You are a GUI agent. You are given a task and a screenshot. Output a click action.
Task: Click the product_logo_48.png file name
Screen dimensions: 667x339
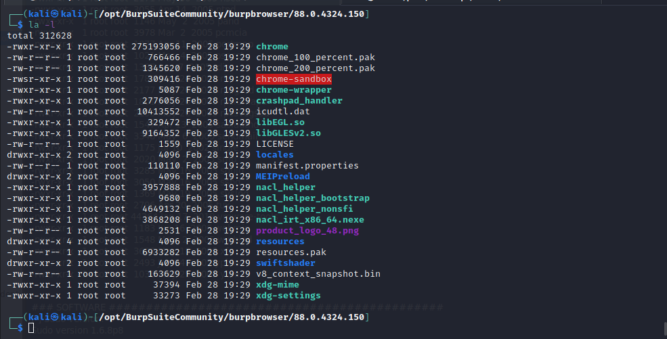(x=307, y=231)
